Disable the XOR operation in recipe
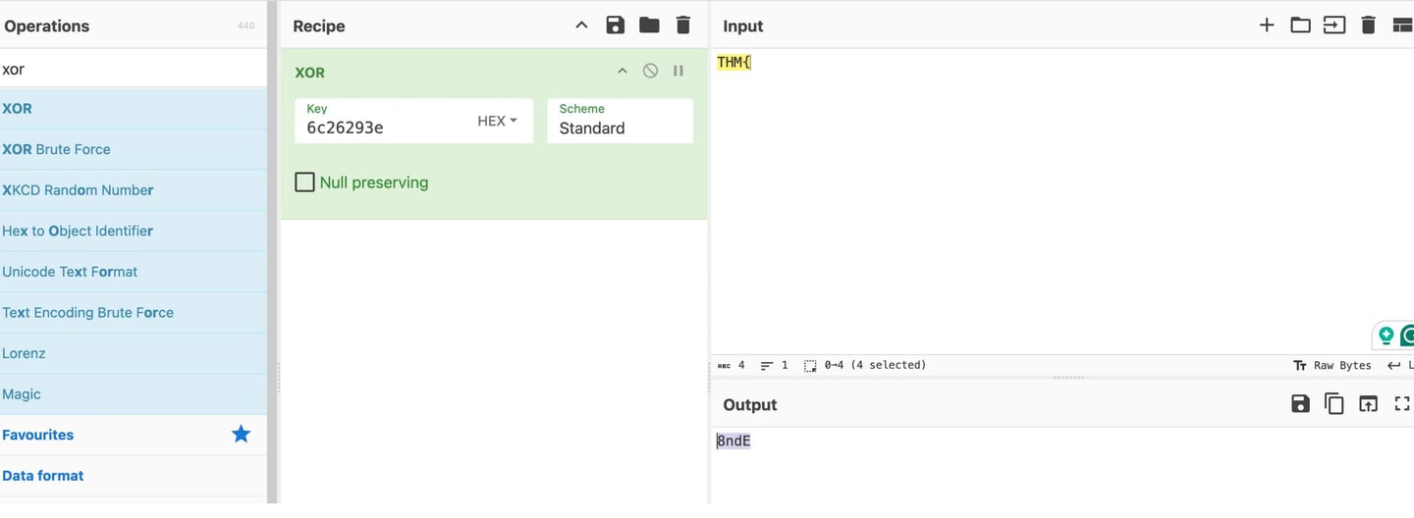The image size is (1414, 518). click(x=650, y=71)
